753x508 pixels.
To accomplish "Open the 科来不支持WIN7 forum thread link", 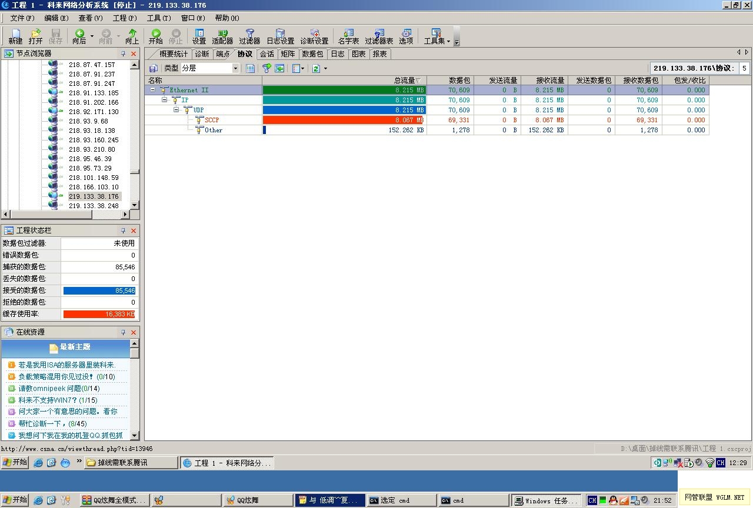I will [58, 400].
